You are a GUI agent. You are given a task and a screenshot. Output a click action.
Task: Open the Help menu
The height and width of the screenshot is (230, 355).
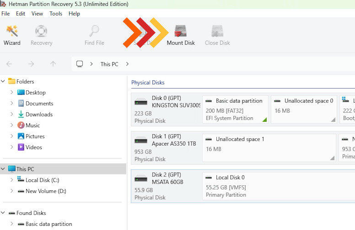74,14
